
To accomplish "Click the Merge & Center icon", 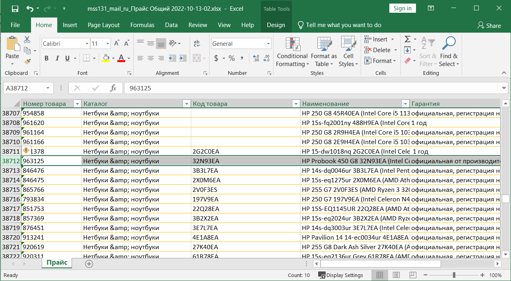I will [197, 58].
